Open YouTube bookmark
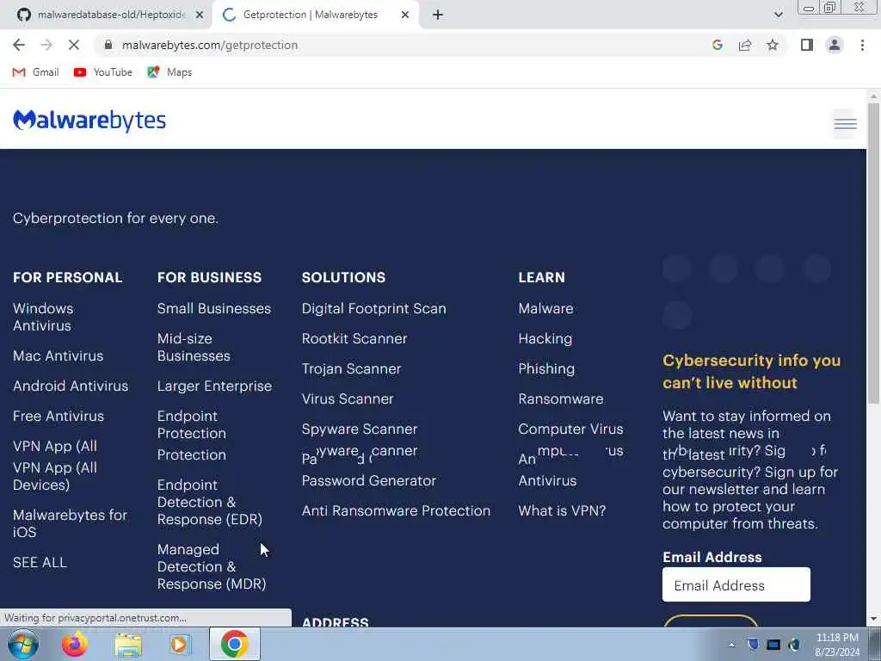This screenshot has width=881, height=661. (x=103, y=72)
